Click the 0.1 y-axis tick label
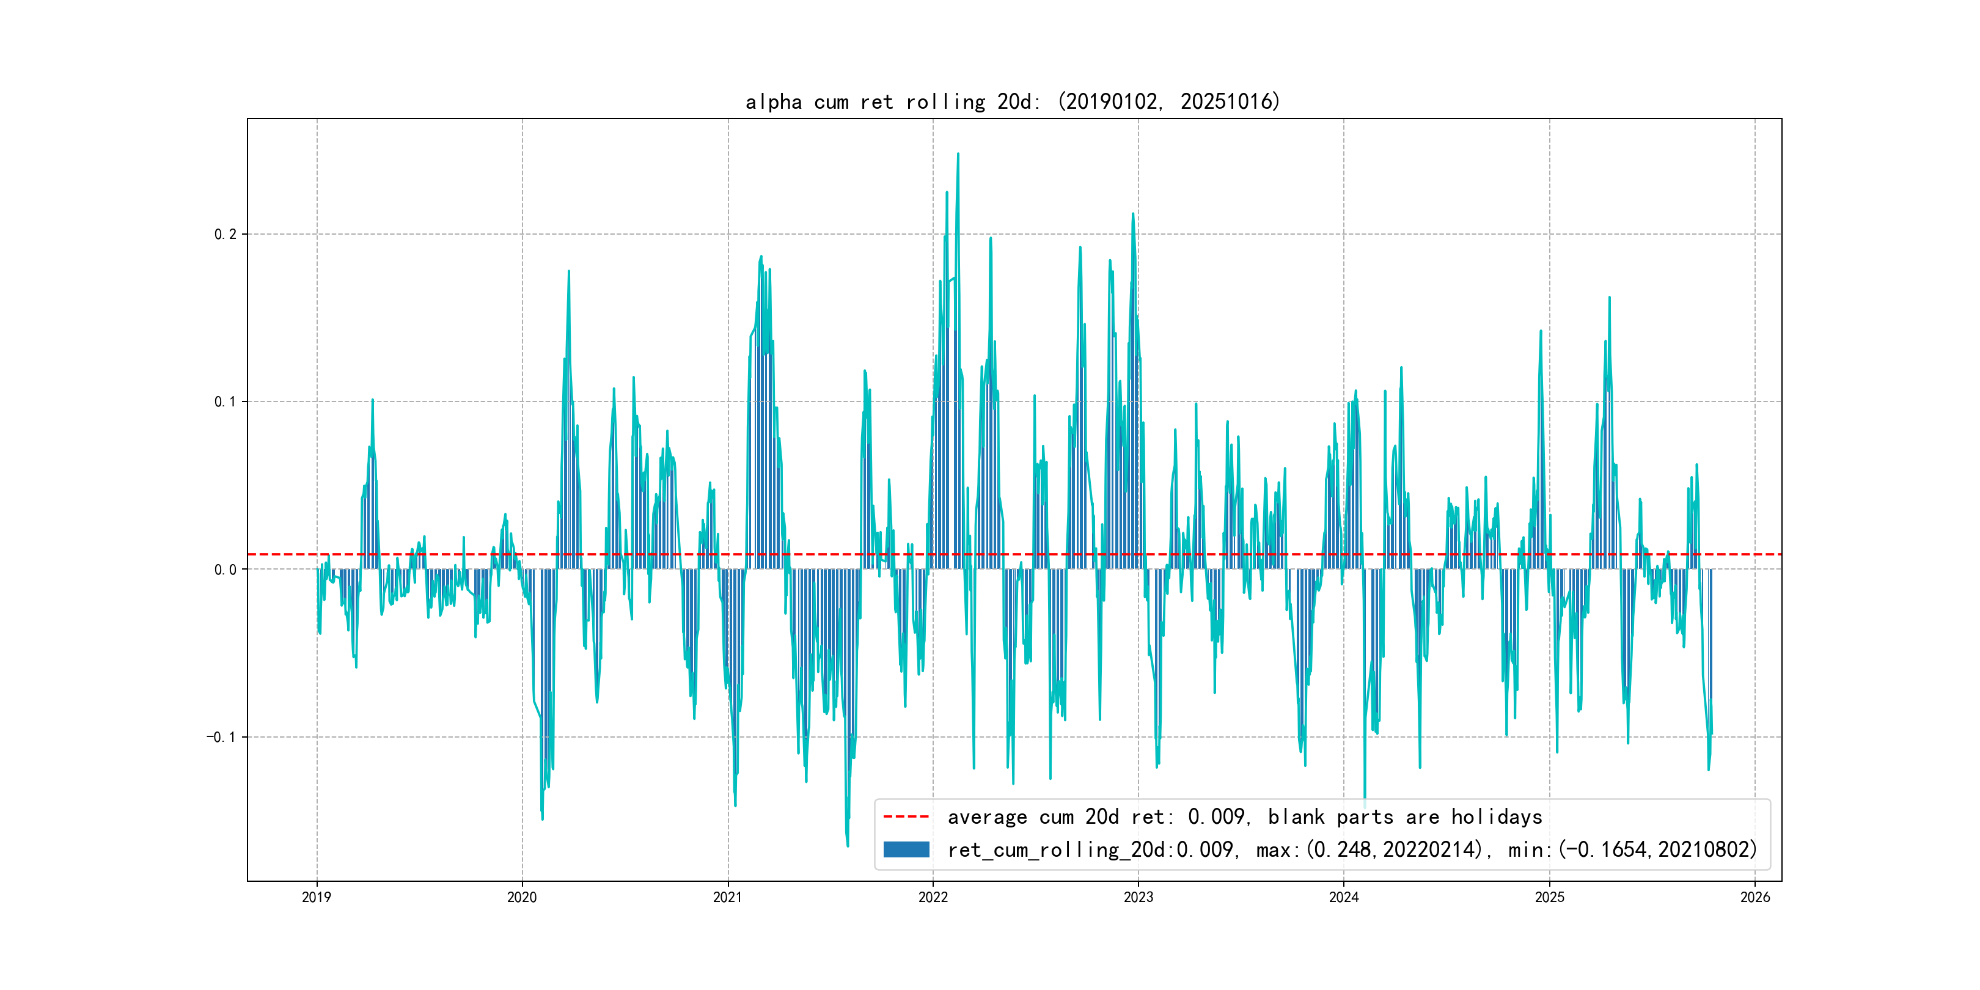This screenshot has height=990, width=1980. click(226, 402)
